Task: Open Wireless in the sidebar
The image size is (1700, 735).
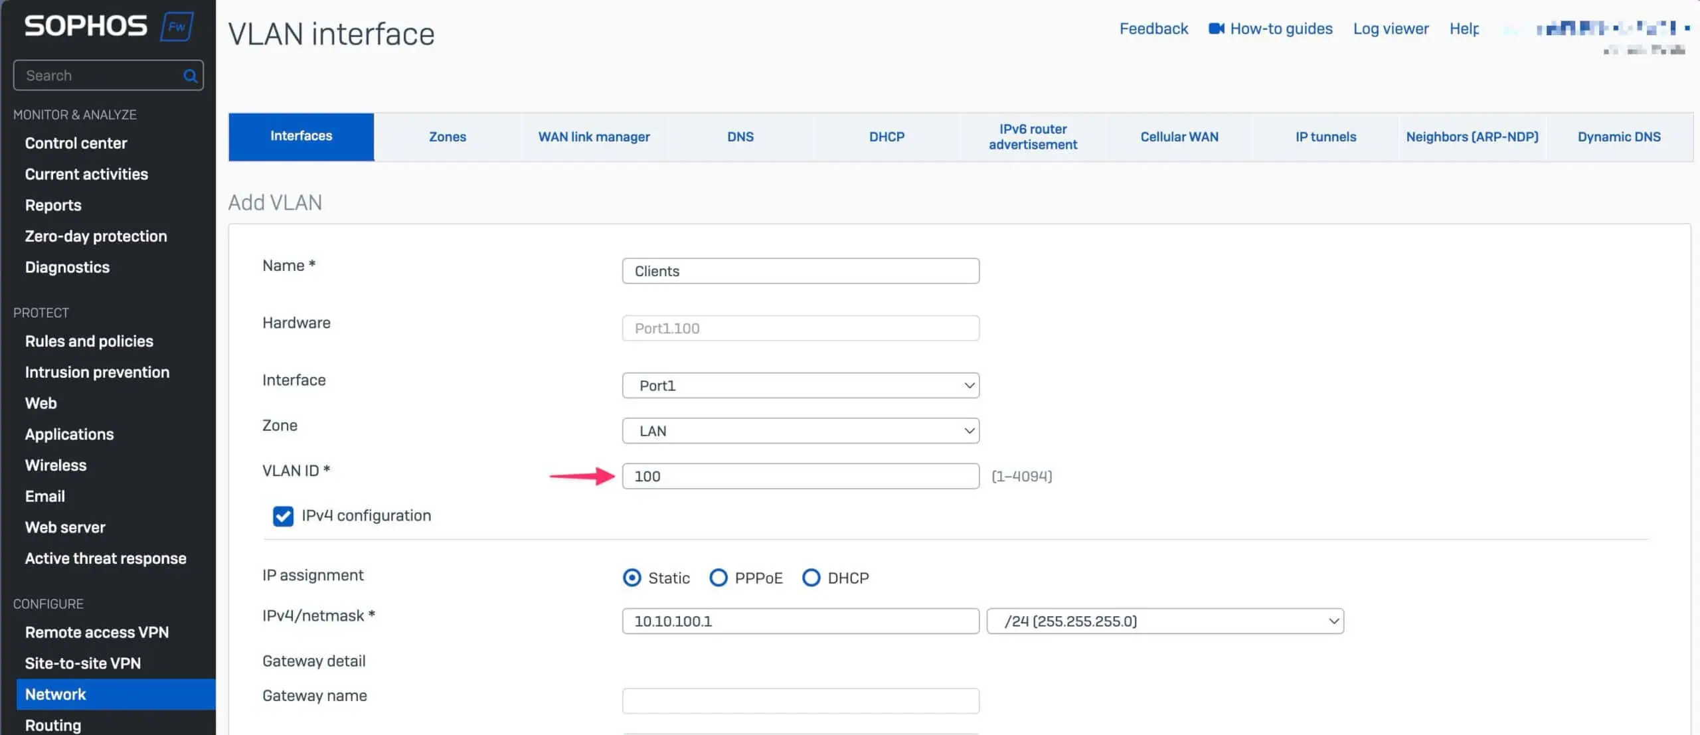Action: 56,465
